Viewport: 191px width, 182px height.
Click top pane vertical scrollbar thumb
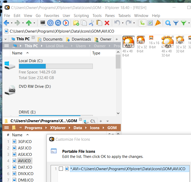click(118, 62)
